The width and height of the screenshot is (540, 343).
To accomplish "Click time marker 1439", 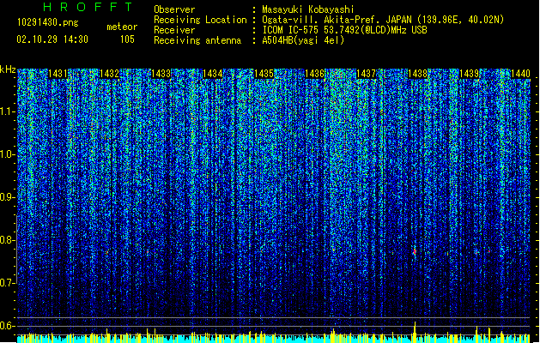I will [469, 74].
